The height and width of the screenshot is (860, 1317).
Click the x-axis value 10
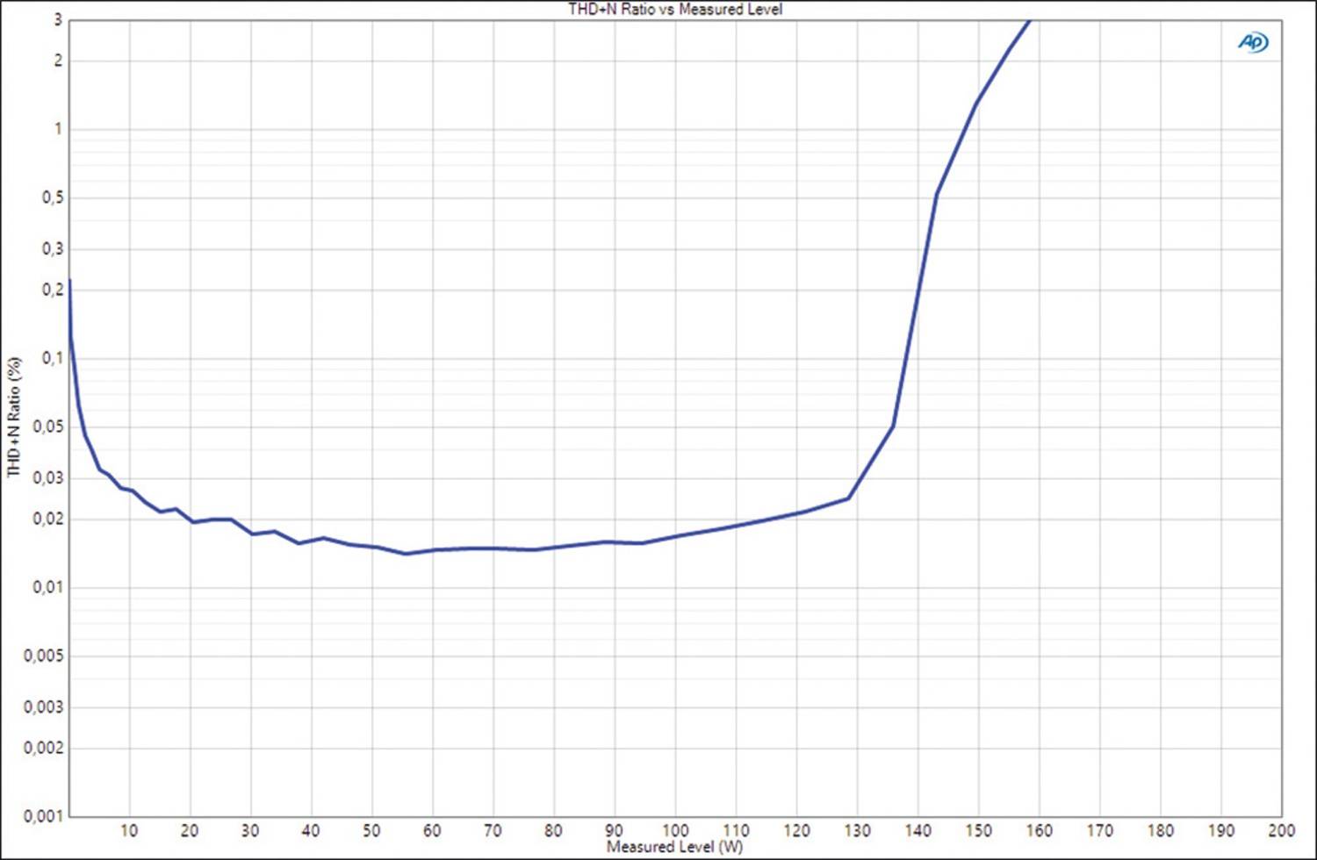(129, 830)
